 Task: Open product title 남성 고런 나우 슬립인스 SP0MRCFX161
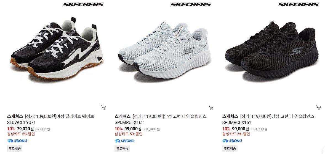268,119
